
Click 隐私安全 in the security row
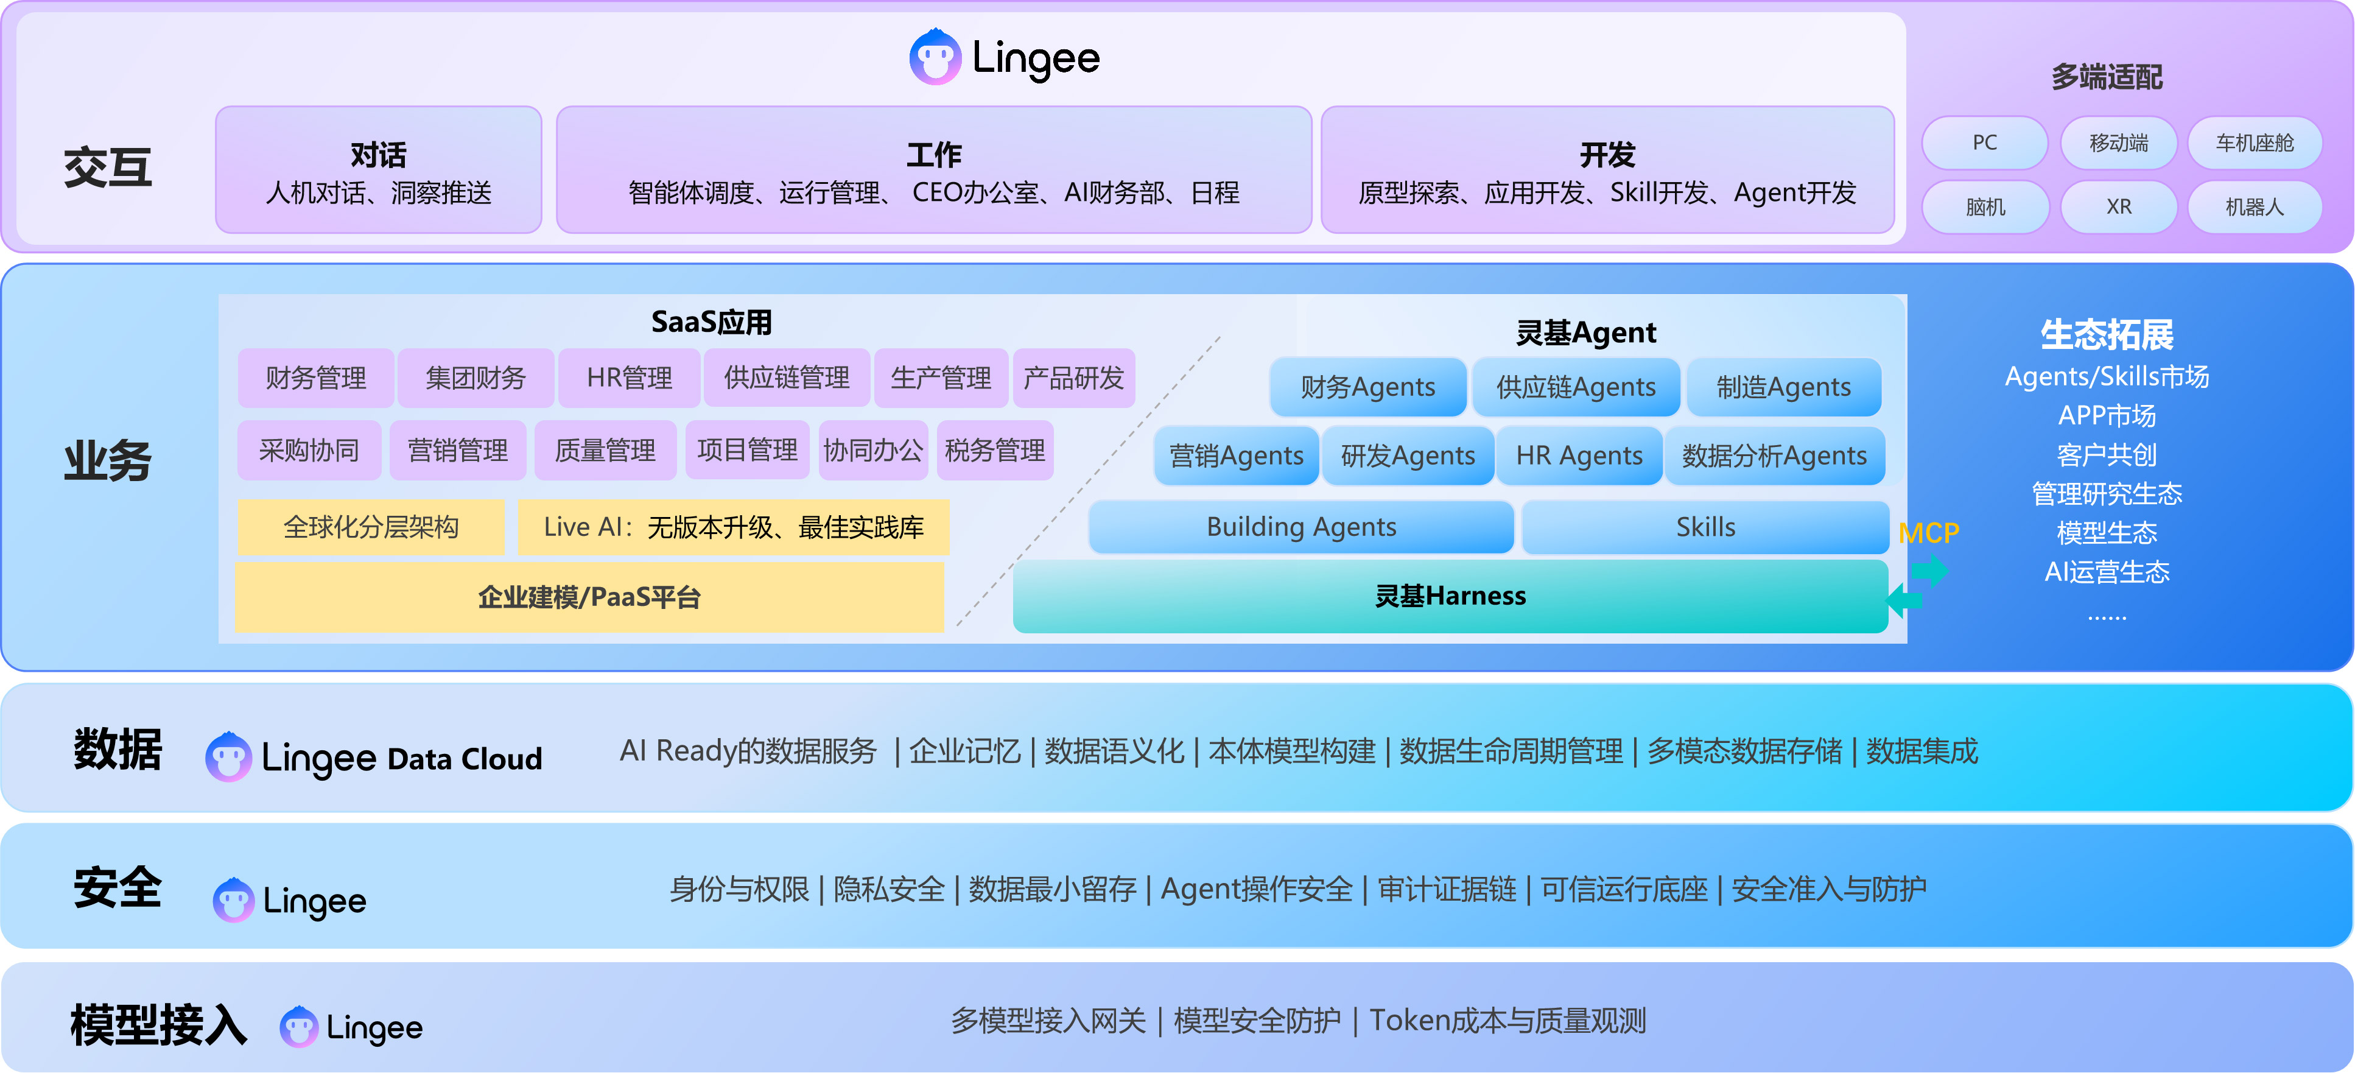(889, 889)
